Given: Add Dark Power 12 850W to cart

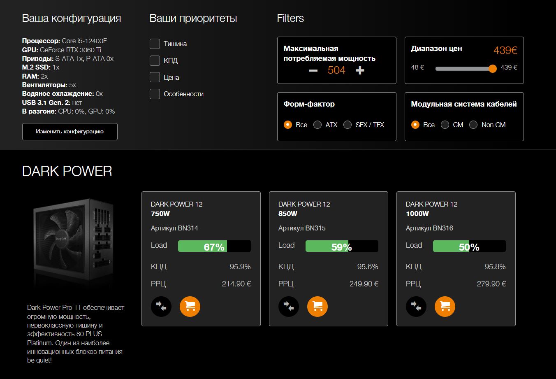Looking at the screenshot, I should click(x=317, y=307).
